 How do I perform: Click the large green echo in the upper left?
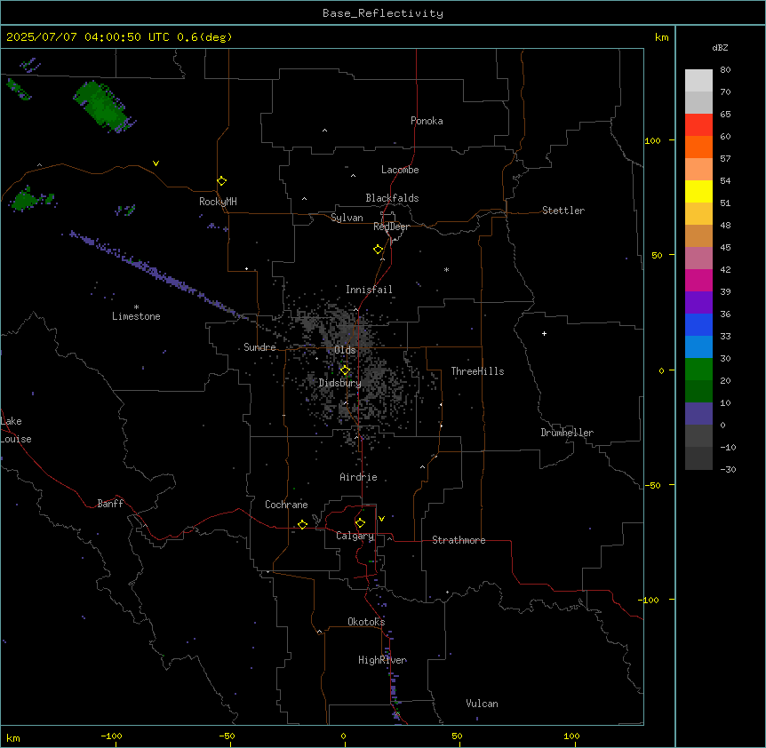[102, 106]
